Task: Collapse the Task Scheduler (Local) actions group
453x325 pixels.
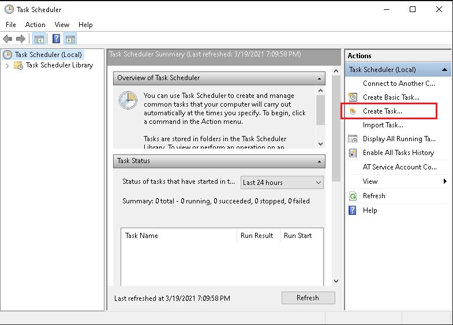Action: tap(444, 70)
